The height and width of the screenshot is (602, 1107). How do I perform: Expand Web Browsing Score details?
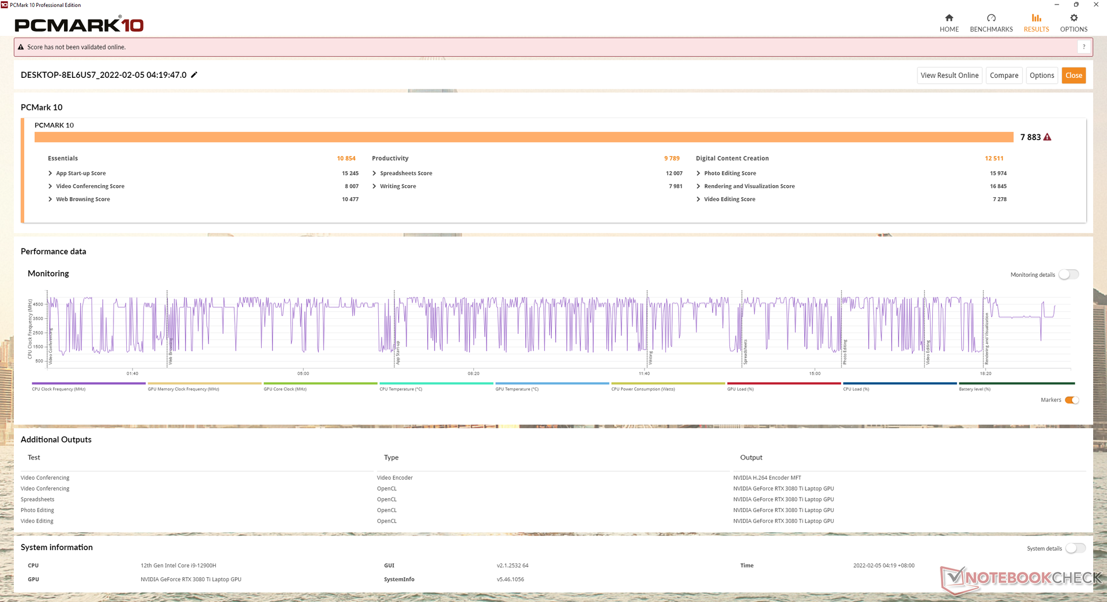point(50,200)
